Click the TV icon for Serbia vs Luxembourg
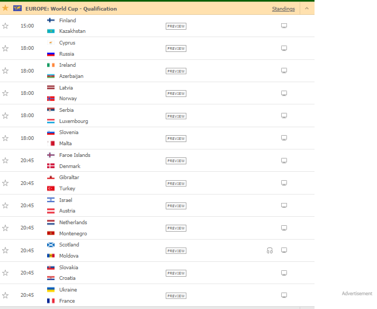The height and width of the screenshot is (309, 377). coord(284,116)
